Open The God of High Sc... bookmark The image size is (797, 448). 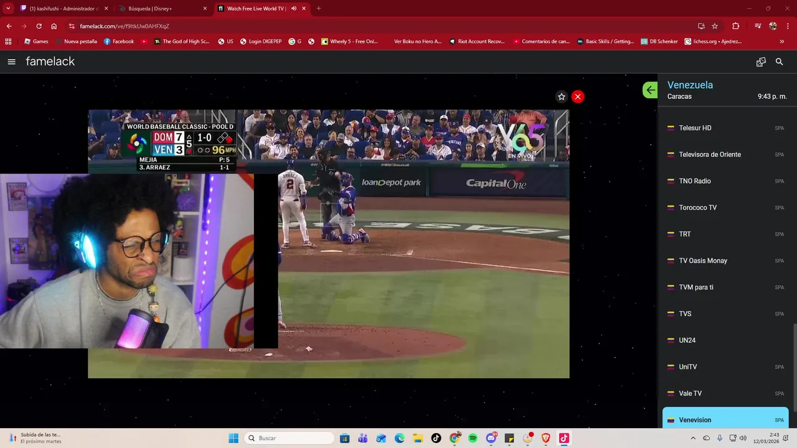tap(182, 42)
